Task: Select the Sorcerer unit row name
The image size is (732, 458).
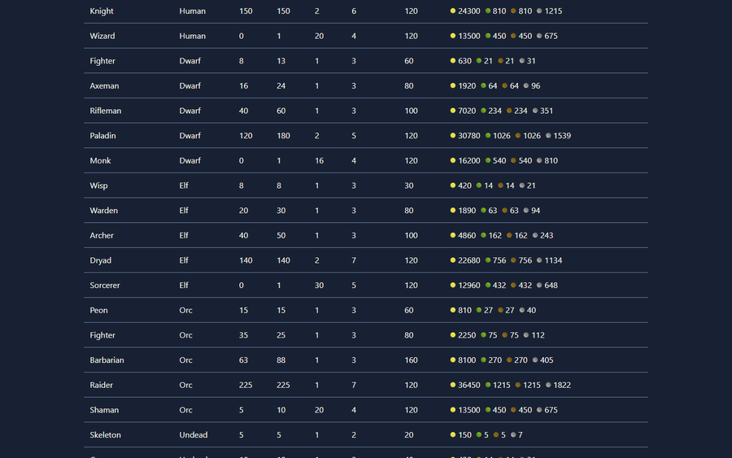Action: [x=105, y=286]
